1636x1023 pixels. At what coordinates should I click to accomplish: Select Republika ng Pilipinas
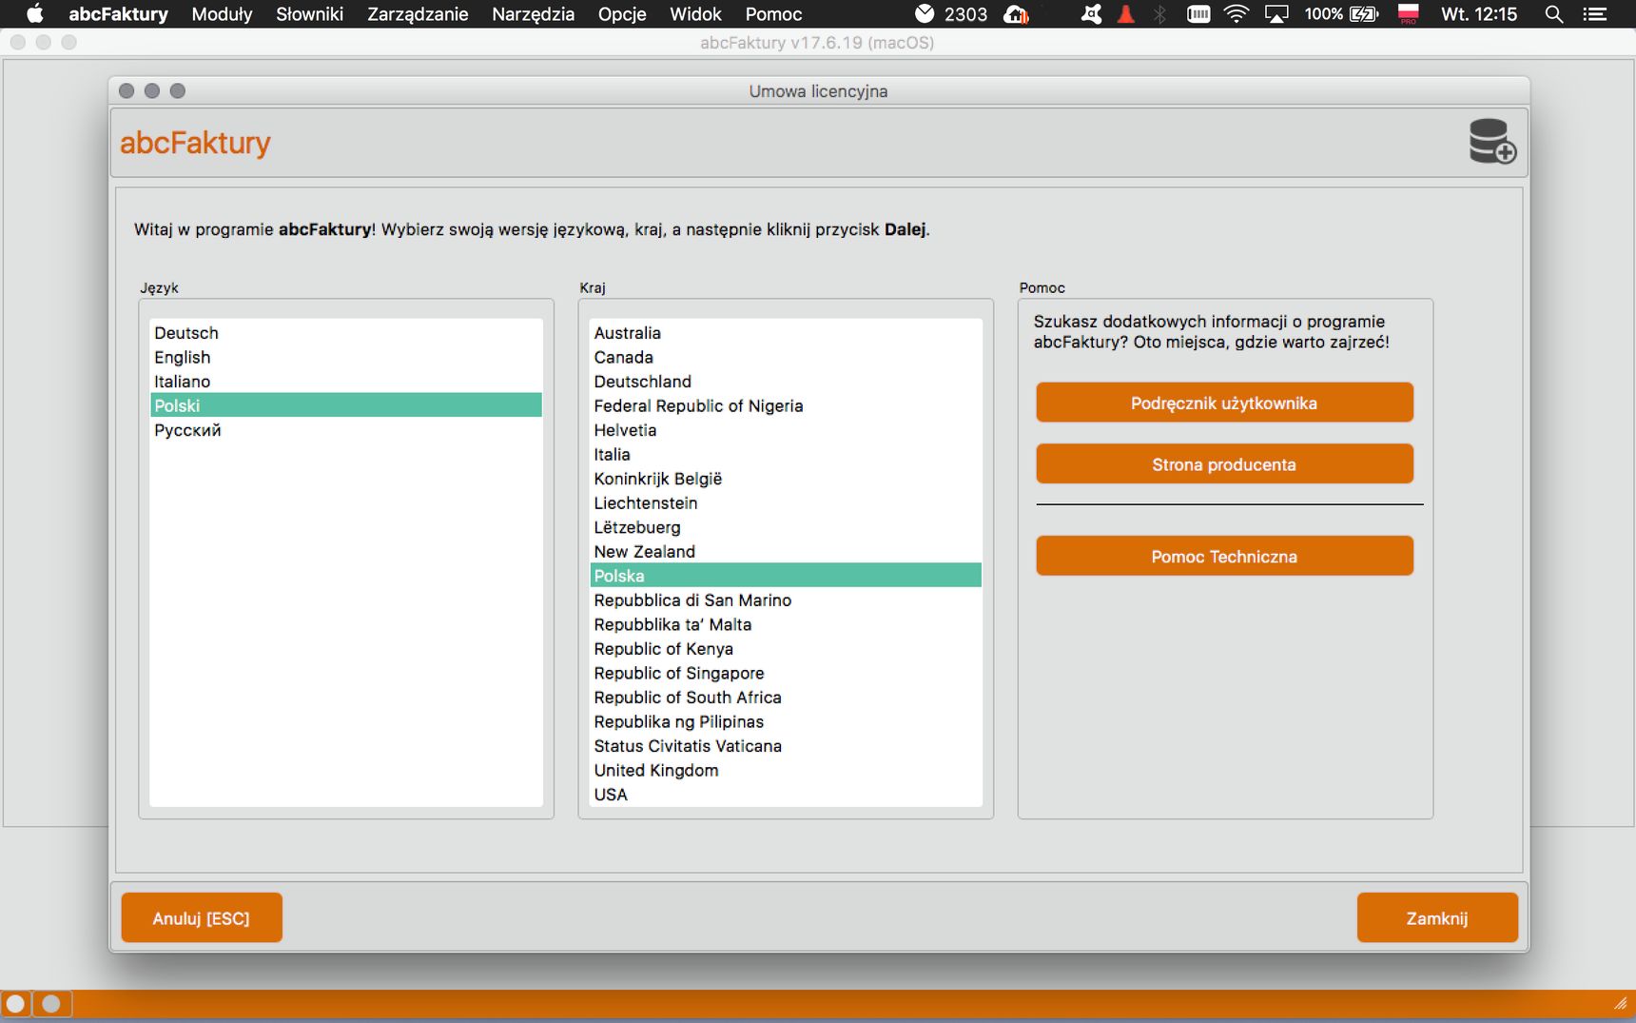[786, 721]
